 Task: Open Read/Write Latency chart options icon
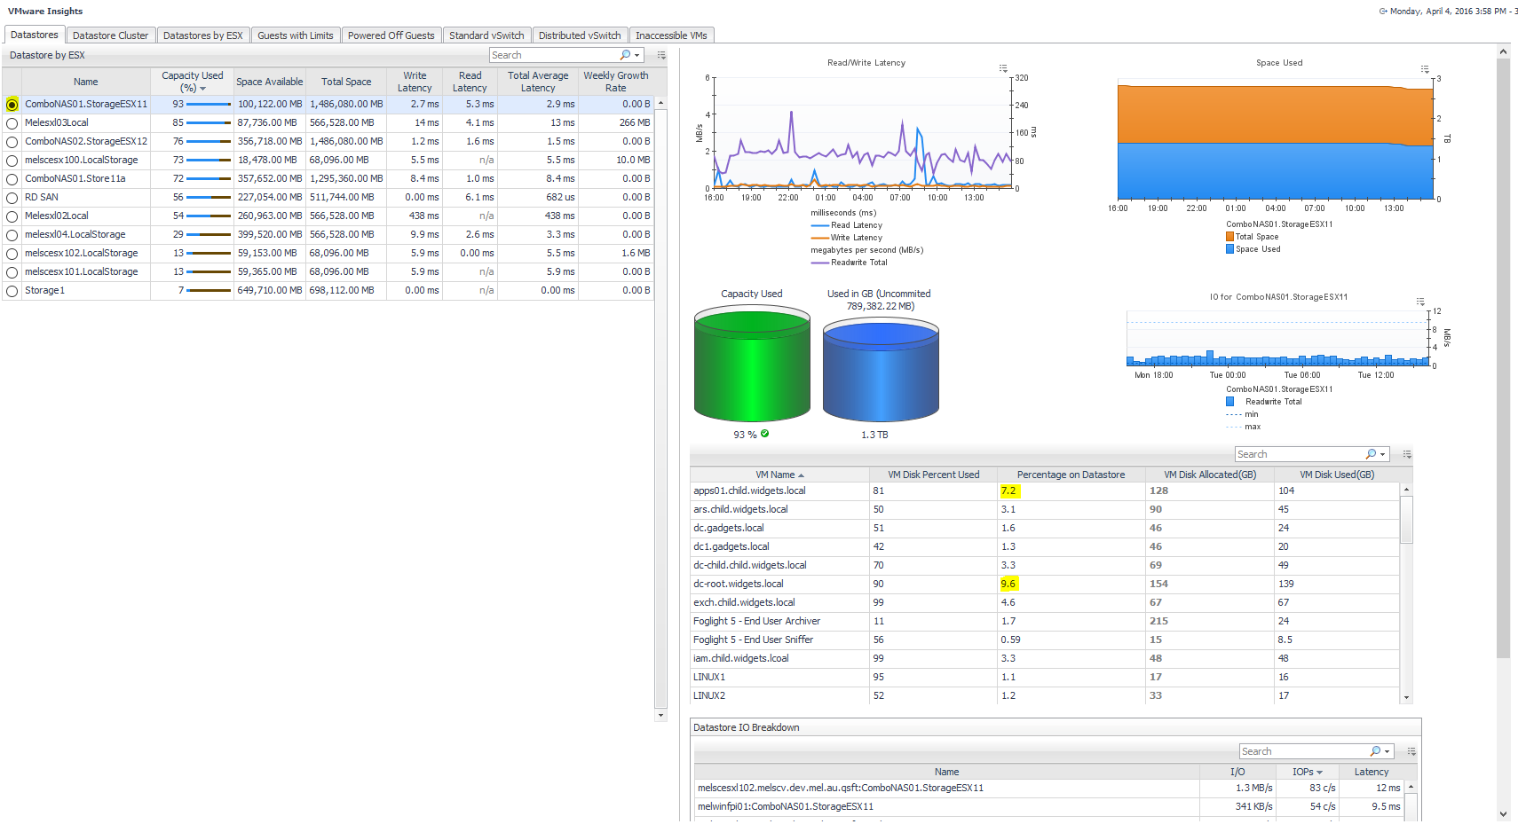(1003, 68)
